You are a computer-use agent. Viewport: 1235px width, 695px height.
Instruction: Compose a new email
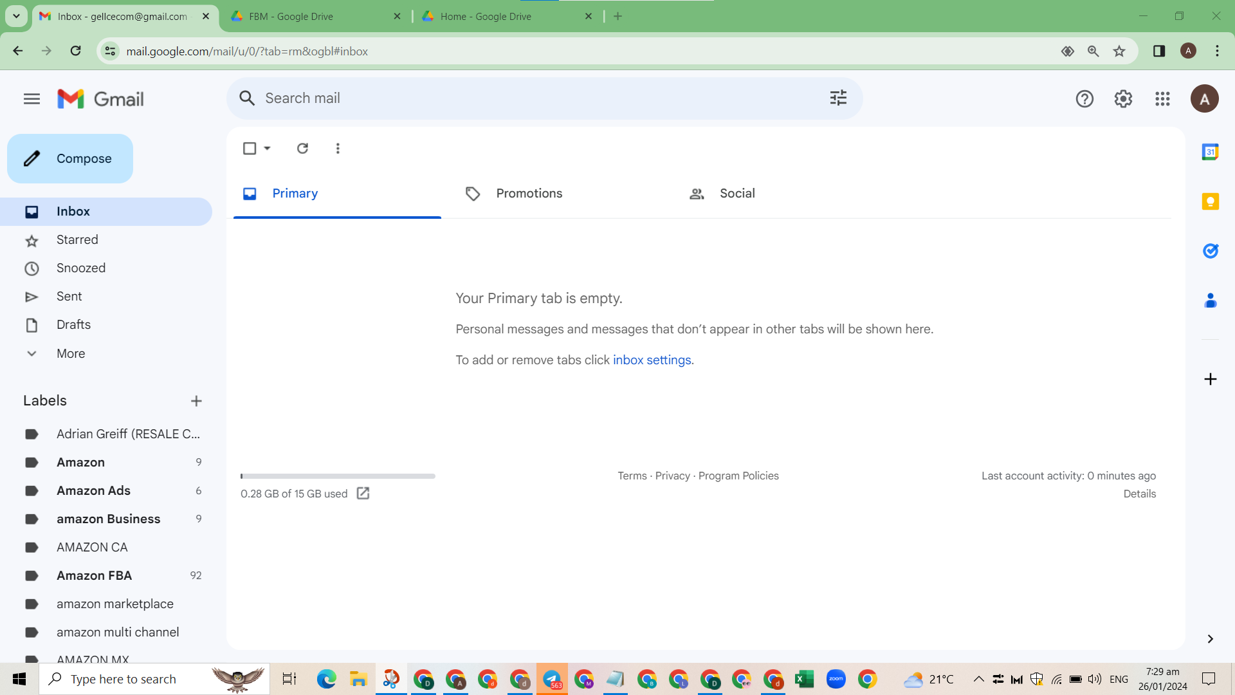pyautogui.click(x=70, y=158)
